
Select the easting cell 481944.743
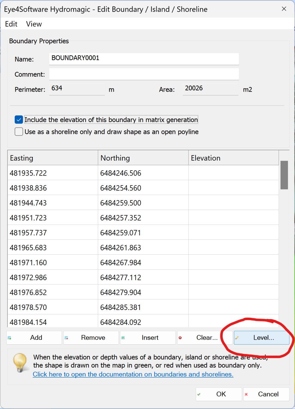tap(53, 203)
